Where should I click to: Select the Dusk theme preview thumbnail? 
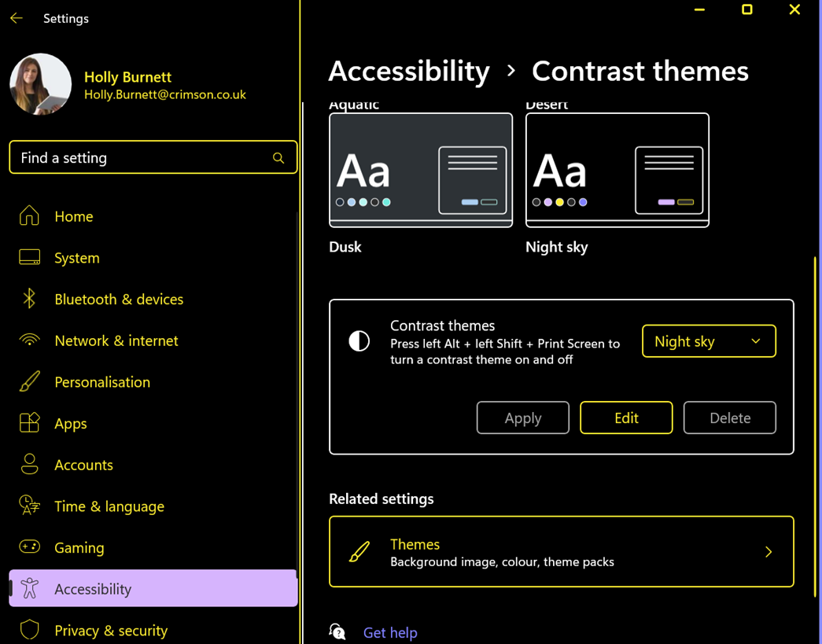click(x=421, y=170)
